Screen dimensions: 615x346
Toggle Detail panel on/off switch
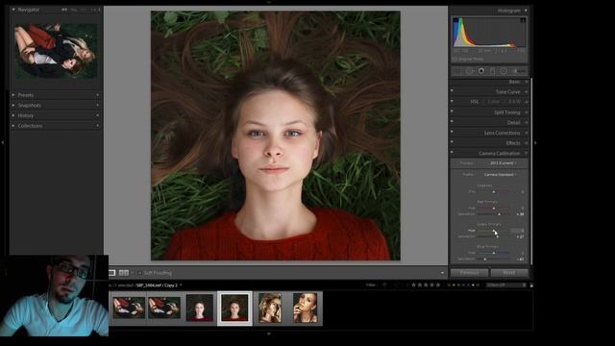452,122
